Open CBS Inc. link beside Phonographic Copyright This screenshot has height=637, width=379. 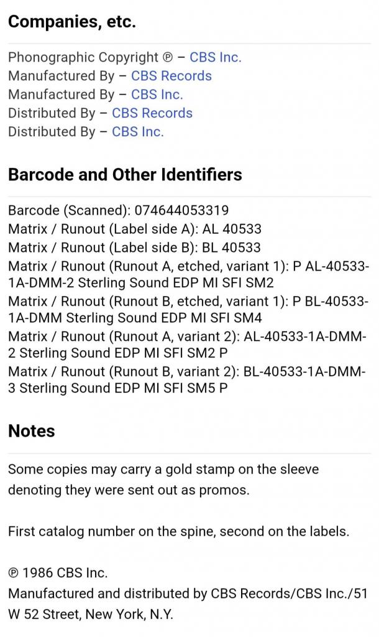click(x=215, y=57)
